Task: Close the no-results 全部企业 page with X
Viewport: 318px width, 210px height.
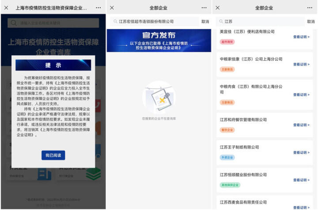Action: click(x=112, y=8)
